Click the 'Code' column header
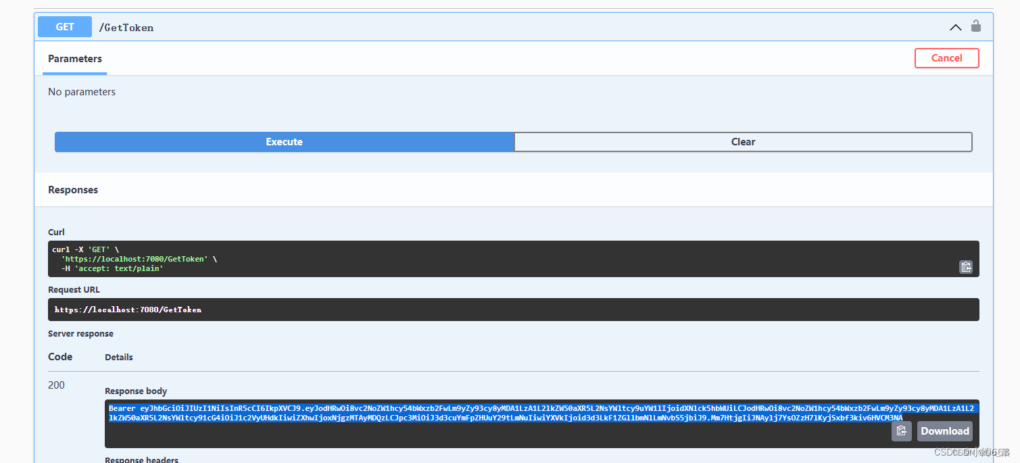 (60, 357)
